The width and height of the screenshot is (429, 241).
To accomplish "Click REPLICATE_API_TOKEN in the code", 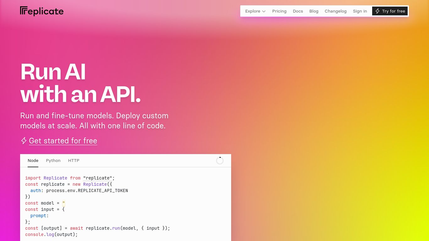I will click(103, 190).
